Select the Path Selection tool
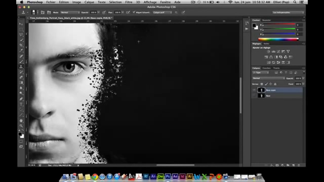 [x=21, y=109]
